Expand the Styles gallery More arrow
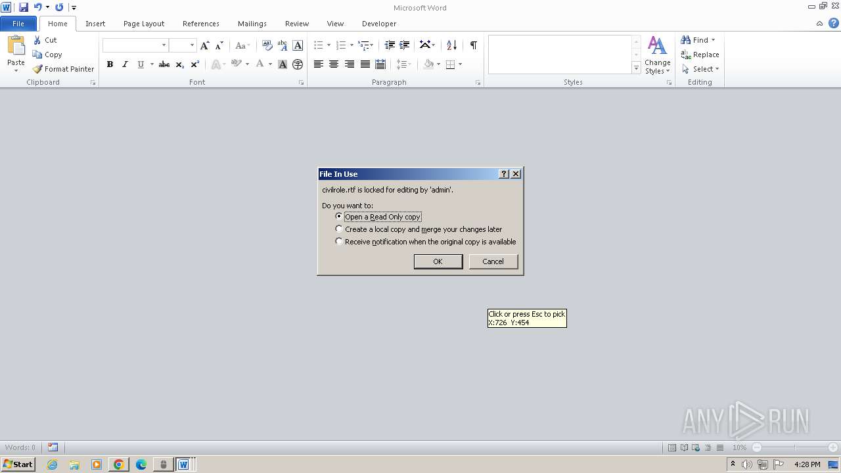Viewport: 841px width, 473px height. [636, 68]
